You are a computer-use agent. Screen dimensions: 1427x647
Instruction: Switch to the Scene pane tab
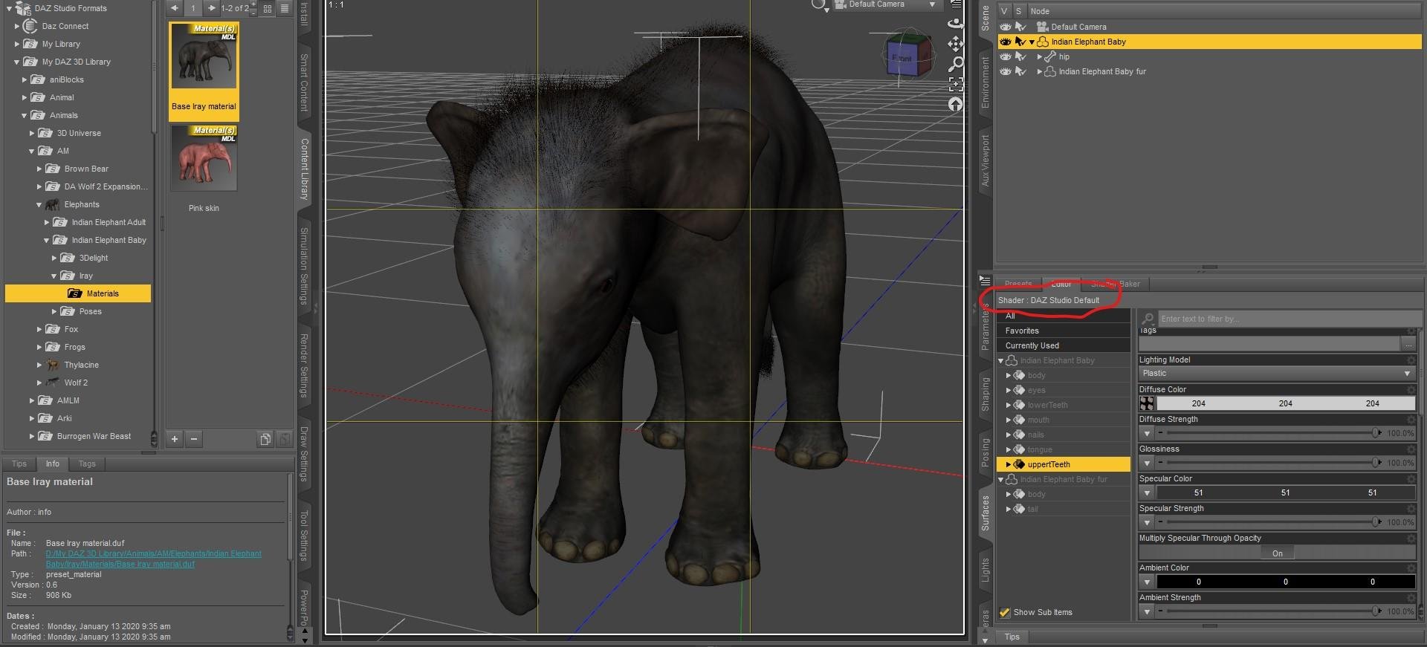[985, 18]
